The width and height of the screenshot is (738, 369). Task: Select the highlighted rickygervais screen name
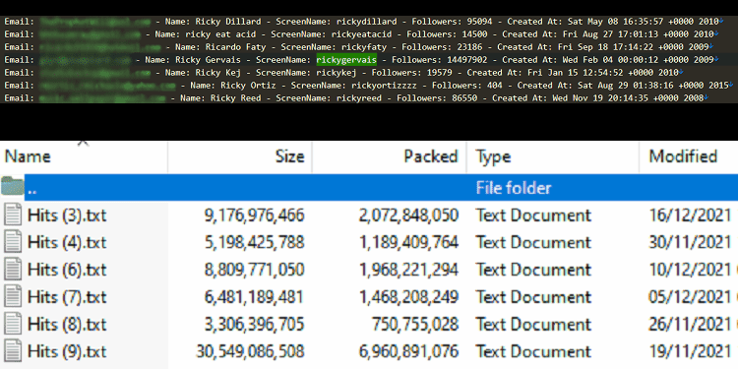point(346,60)
